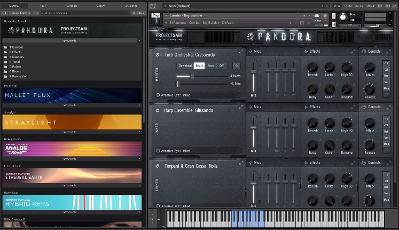Click the Tune knob in instrument header
Screen dimensions: 399x230
(343, 17)
